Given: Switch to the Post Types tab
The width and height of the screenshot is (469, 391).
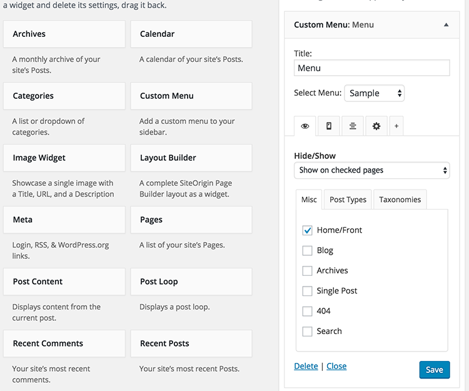Looking at the screenshot, I should coord(348,200).
